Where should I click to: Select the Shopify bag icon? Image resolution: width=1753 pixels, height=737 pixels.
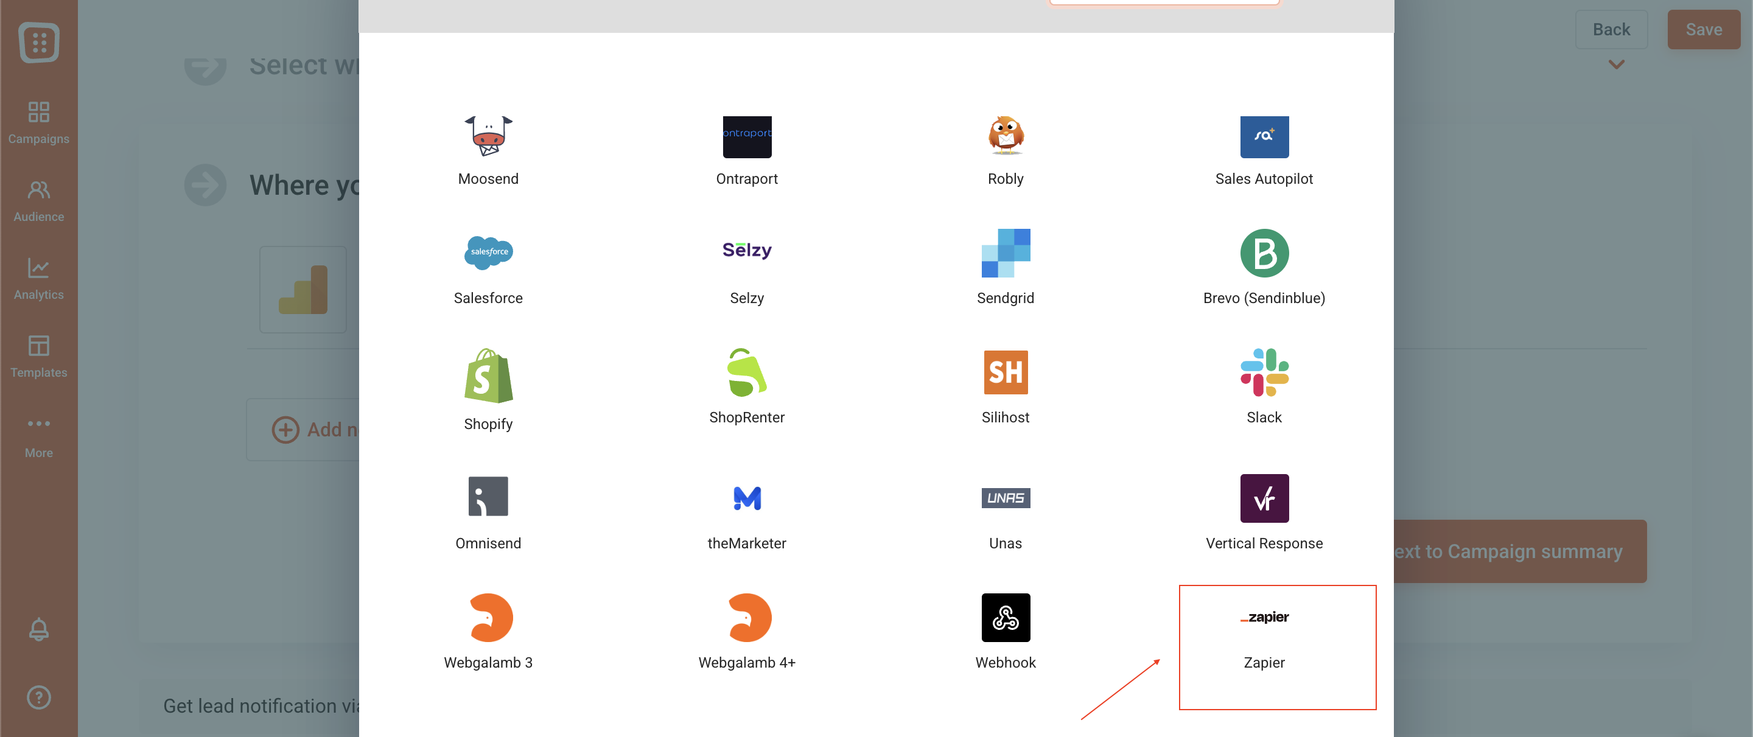click(x=488, y=375)
